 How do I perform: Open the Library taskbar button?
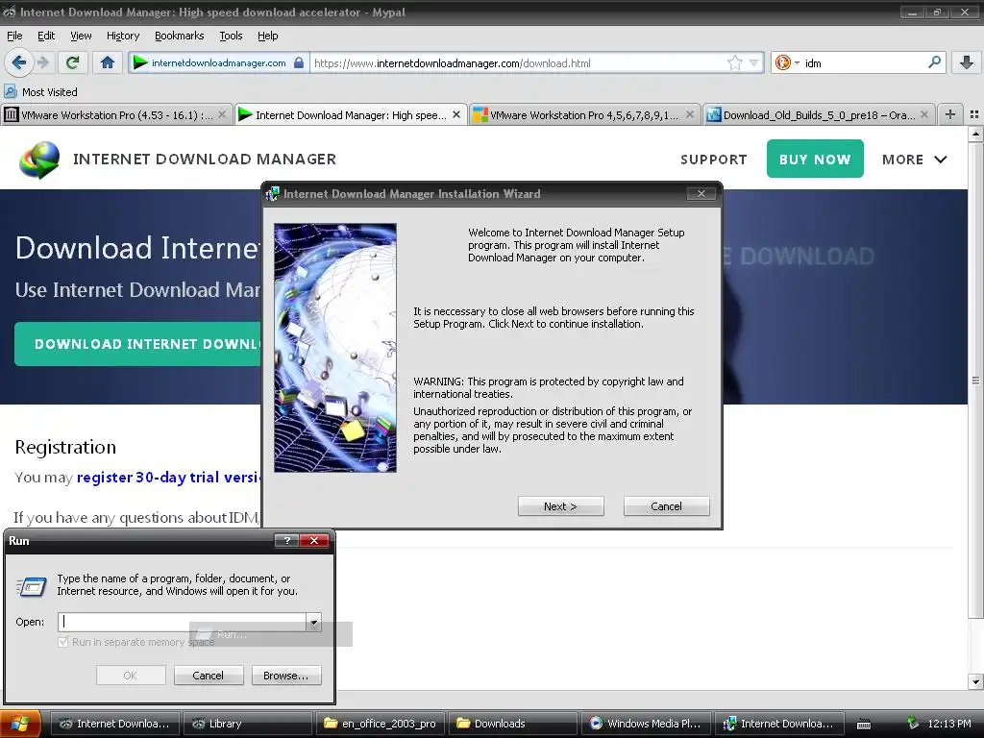248,724
